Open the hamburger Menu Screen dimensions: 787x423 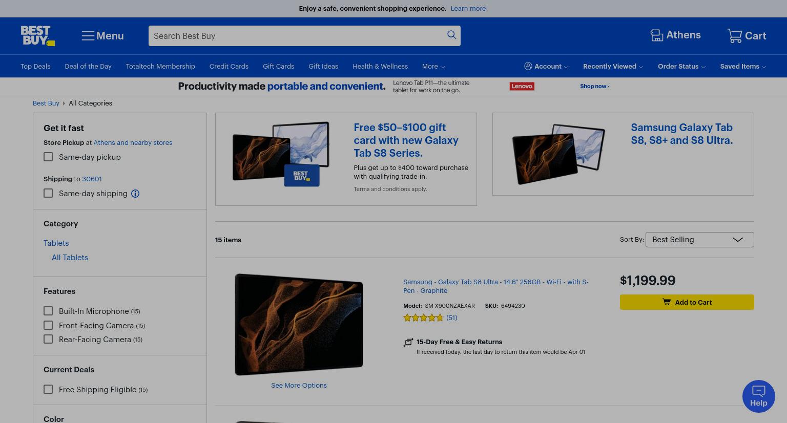coord(102,36)
